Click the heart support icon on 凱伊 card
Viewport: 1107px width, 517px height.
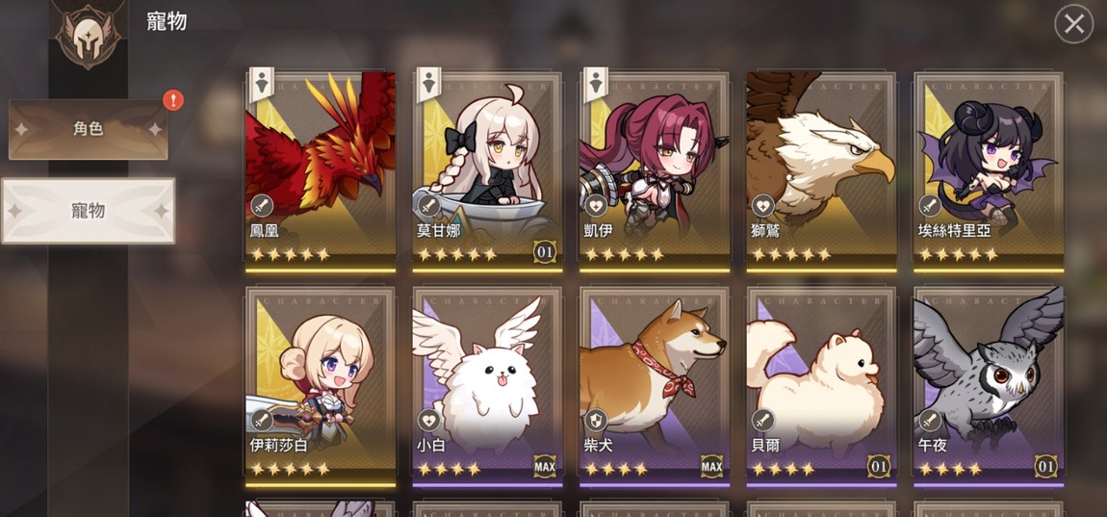click(596, 206)
